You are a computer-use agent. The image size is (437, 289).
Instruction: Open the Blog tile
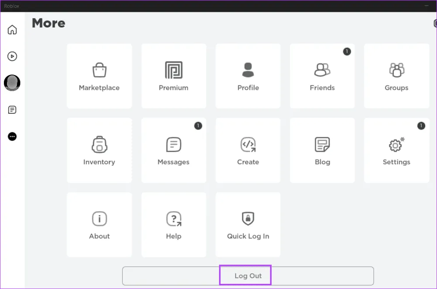(x=322, y=150)
